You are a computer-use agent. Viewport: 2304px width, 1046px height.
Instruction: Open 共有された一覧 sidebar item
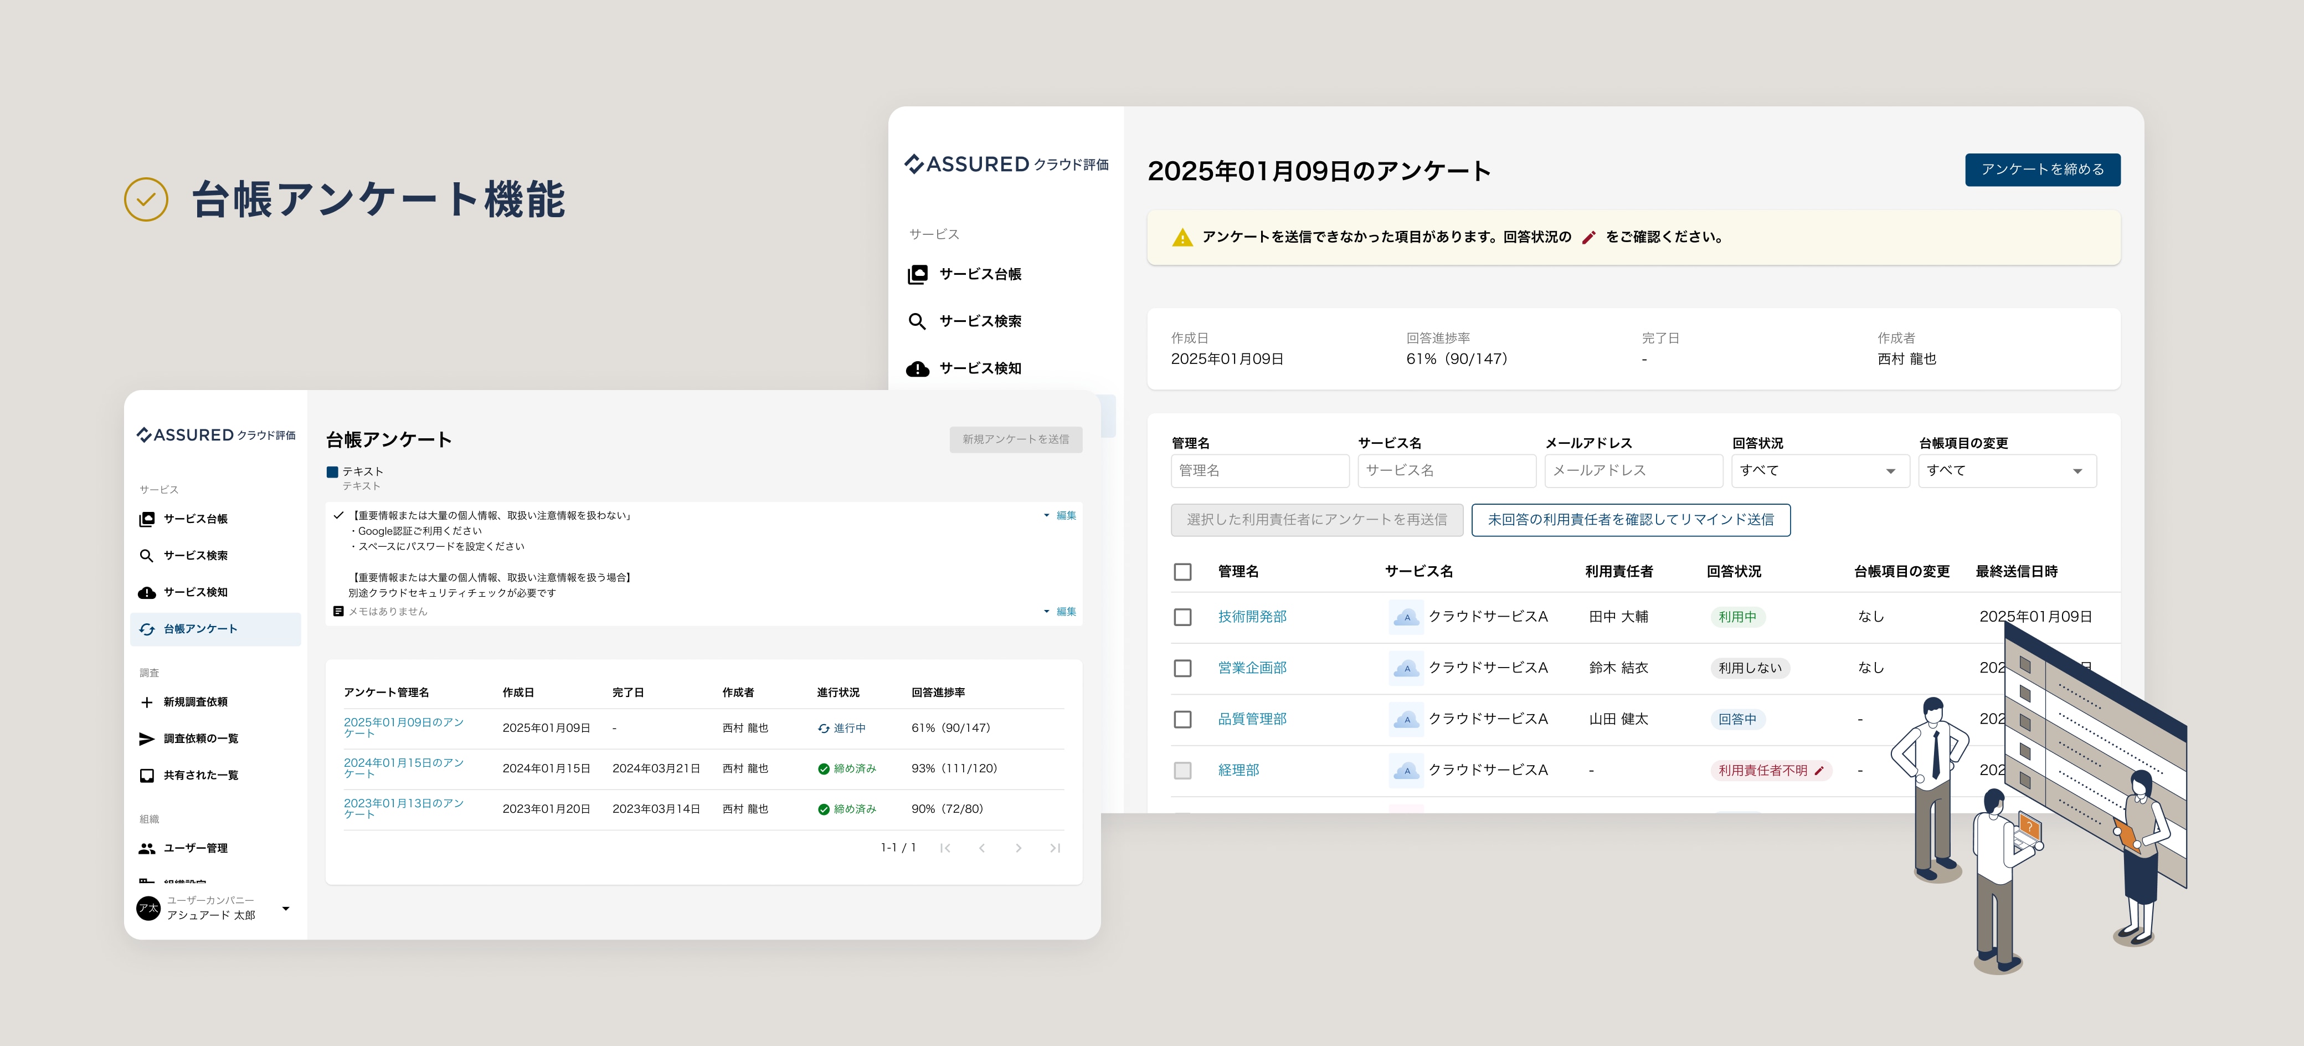point(200,776)
